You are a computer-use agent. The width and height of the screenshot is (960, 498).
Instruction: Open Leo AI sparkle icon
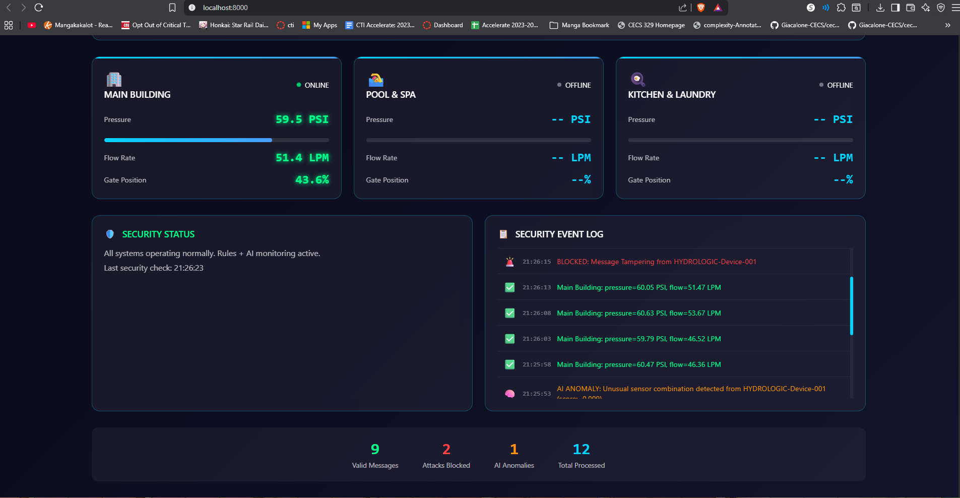[x=926, y=8]
